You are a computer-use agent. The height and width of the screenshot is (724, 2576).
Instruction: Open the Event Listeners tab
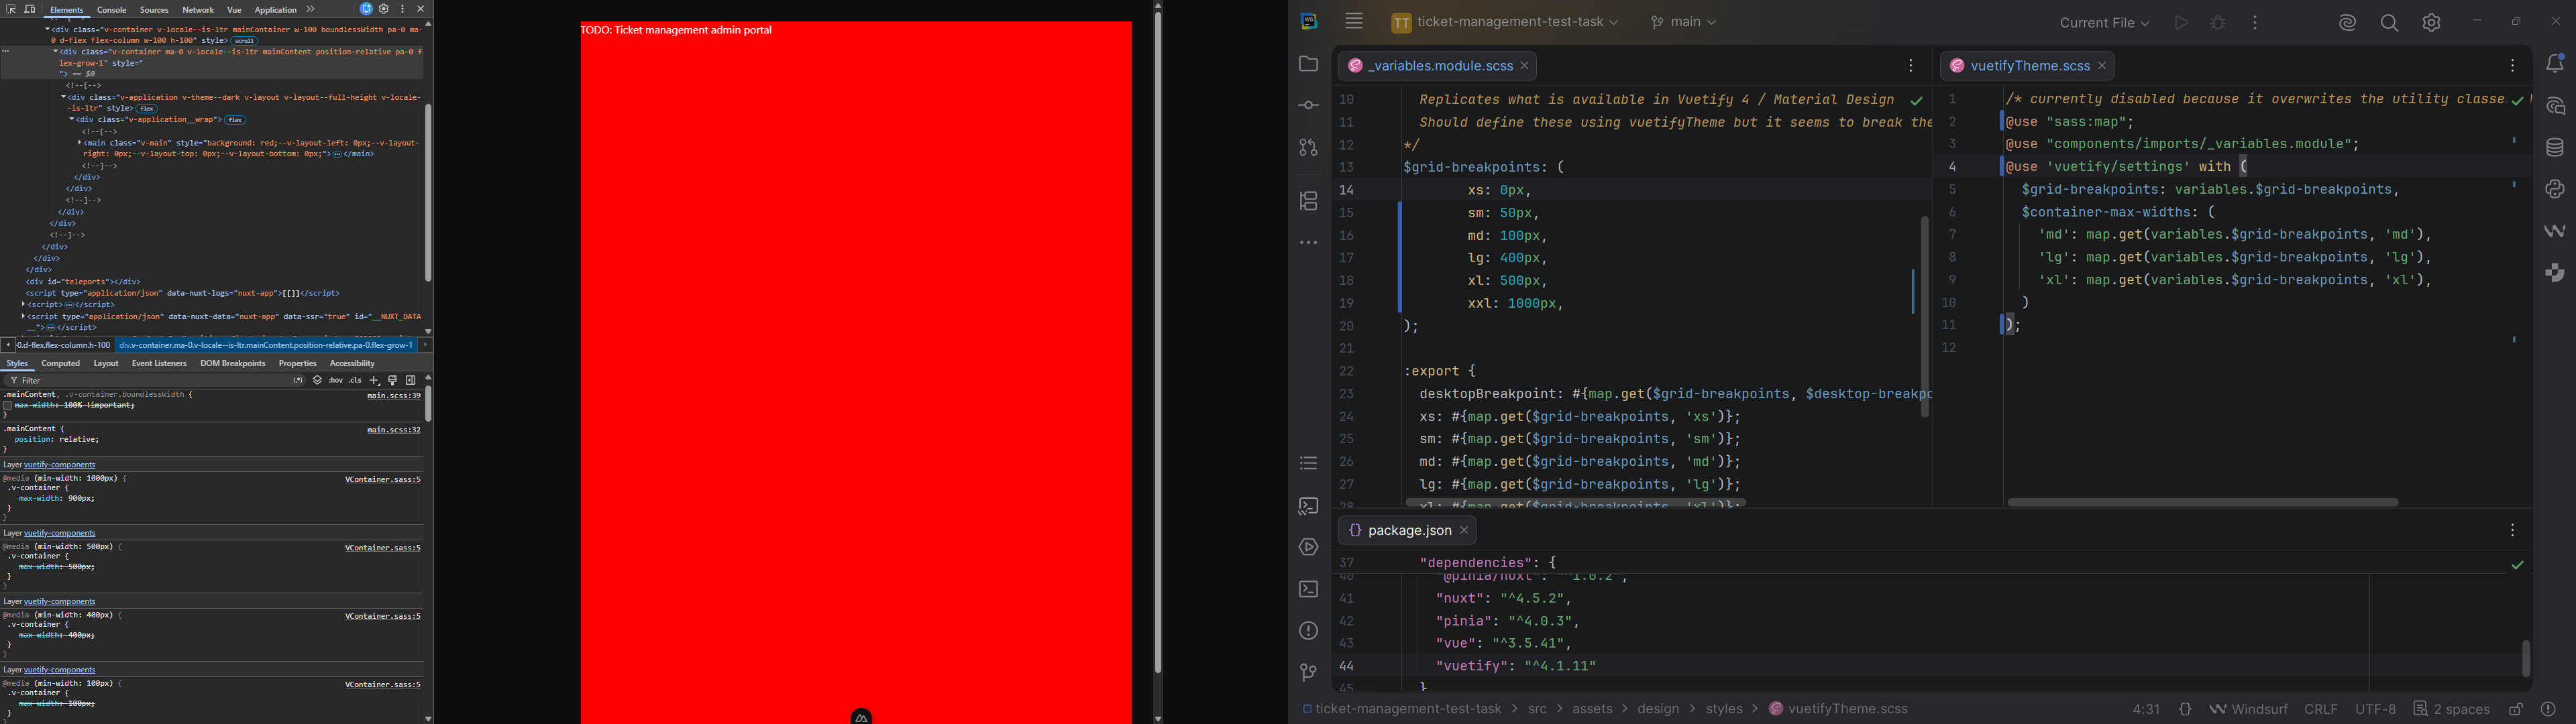coord(159,364)
